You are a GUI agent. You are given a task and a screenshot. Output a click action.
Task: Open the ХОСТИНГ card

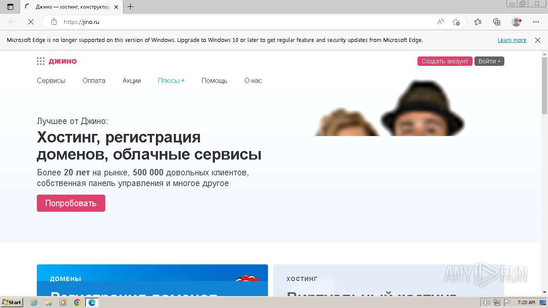[x=389, y=280]
